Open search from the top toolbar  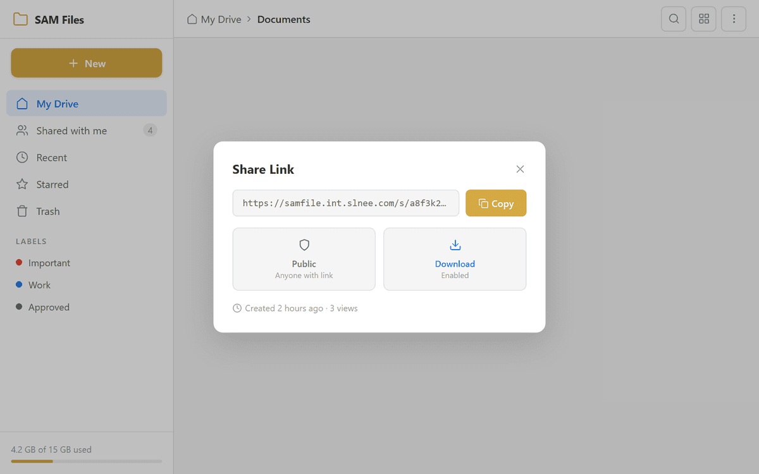click(673, 18)
